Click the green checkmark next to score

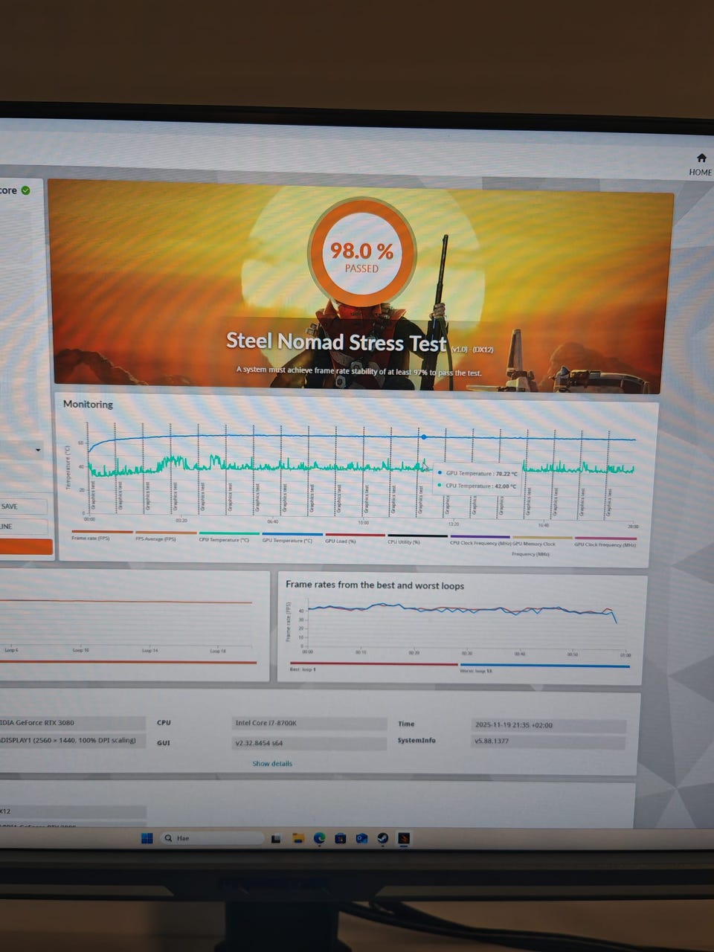[x=26, y=190]
